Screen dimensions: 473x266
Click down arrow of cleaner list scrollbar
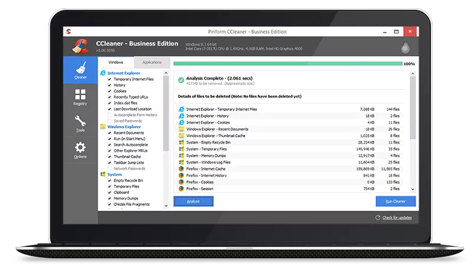(166, 206)
